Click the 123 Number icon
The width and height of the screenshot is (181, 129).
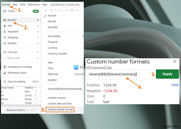(5, 20)
